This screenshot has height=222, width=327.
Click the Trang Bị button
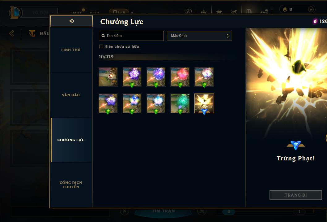point(295,195)
